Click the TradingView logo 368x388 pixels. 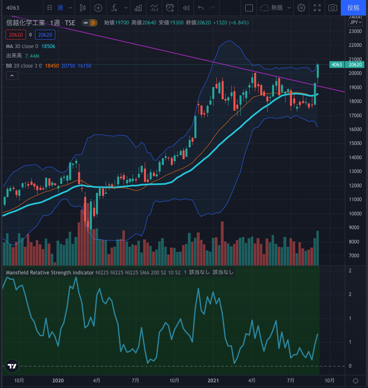(12, 366)
